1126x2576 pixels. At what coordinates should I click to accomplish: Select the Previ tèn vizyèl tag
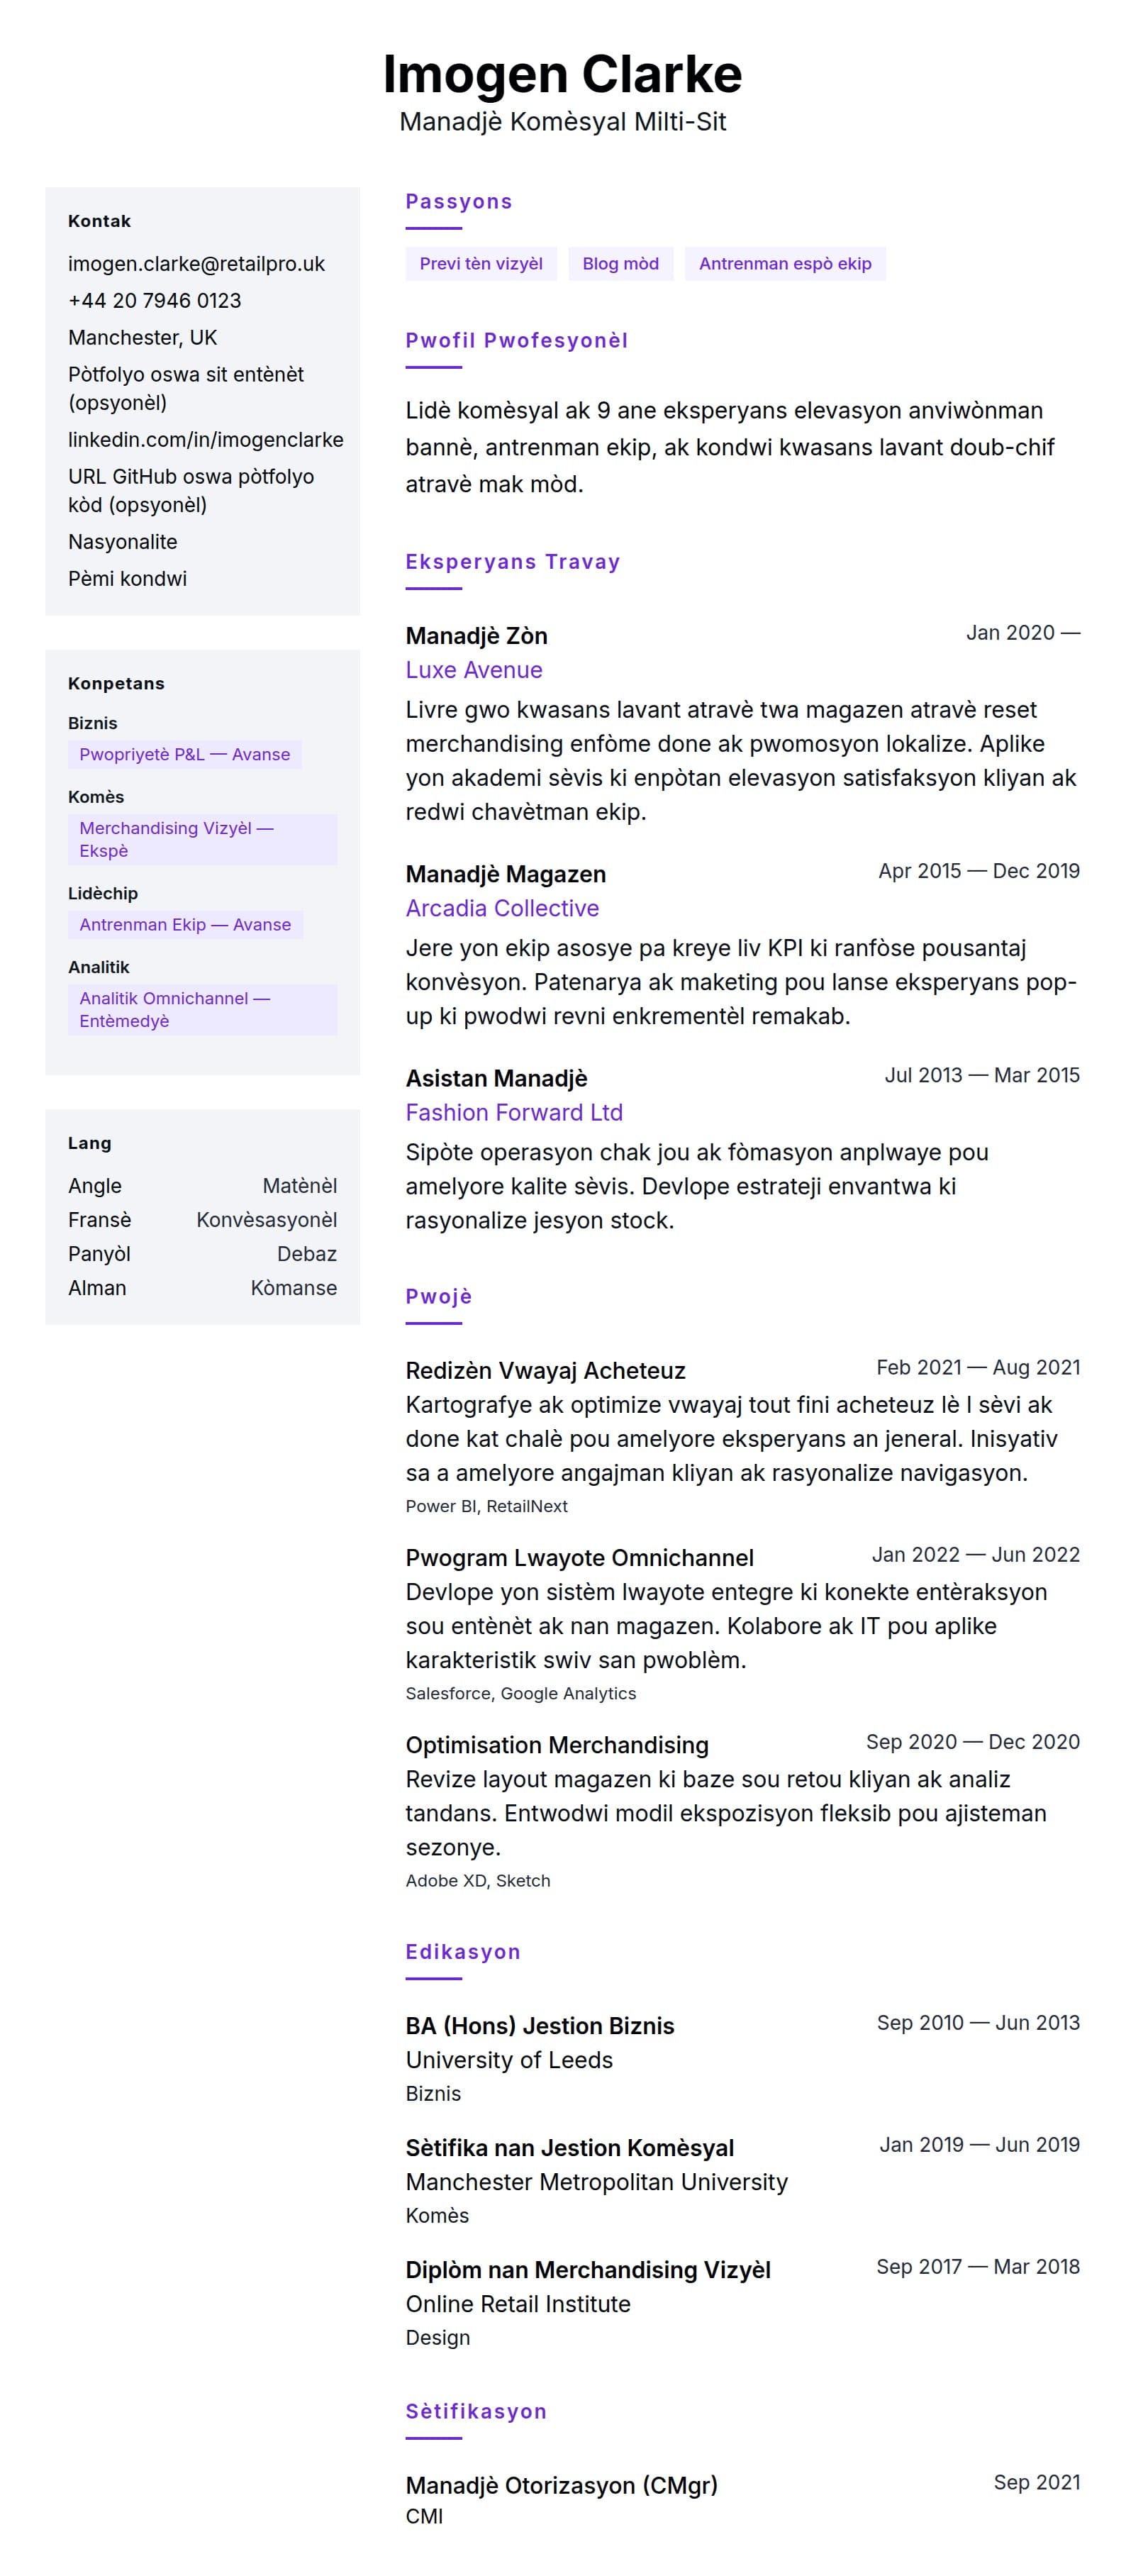coord(481,264)
